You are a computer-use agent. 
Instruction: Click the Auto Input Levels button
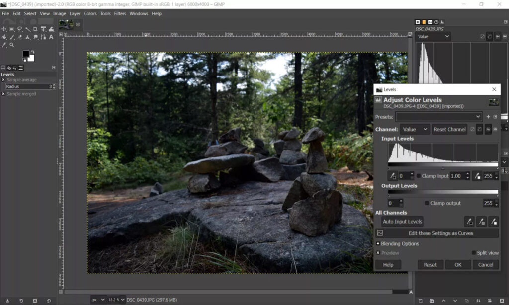click(x=402, y=222)
